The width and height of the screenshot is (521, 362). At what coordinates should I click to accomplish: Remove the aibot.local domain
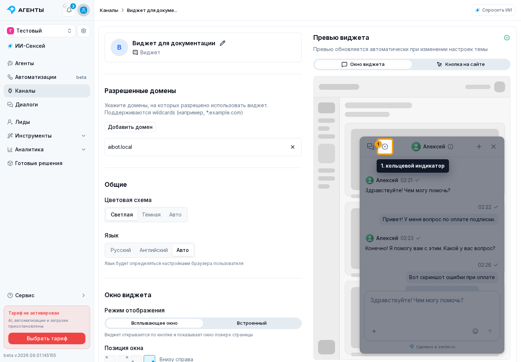[x=293, y=147]
